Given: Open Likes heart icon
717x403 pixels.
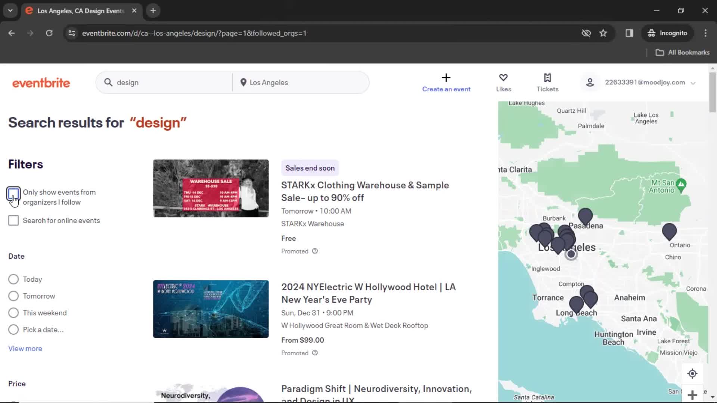Looking at the screenshot, I should pyautogui.click(x=503, y=78).
